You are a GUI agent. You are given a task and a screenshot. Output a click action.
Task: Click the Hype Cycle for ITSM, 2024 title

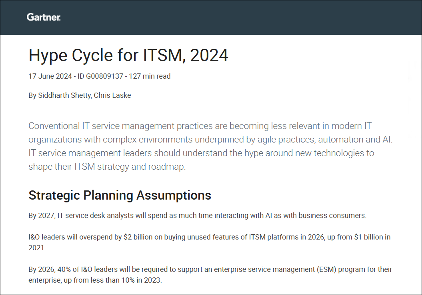tap(128, 55)
